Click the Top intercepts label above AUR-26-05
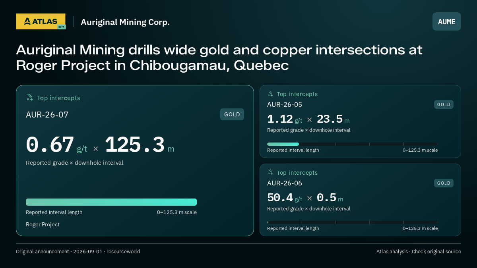477x268 pixels. [297, 94]
